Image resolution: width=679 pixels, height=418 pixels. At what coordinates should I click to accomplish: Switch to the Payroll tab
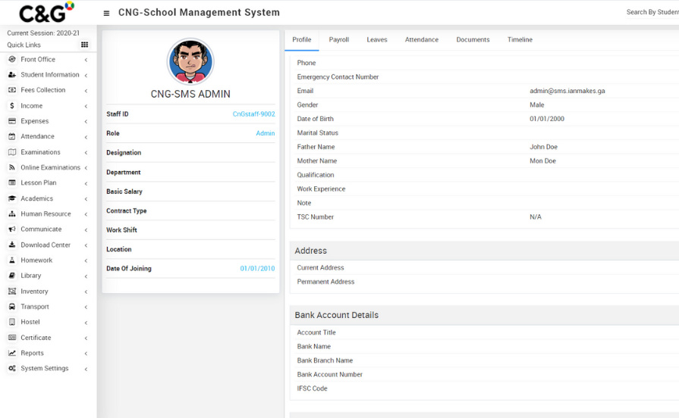click(x=338, y=39)
